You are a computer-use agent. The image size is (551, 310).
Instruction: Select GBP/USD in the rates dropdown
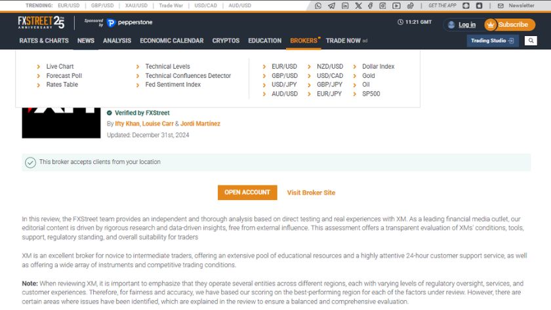285,75
